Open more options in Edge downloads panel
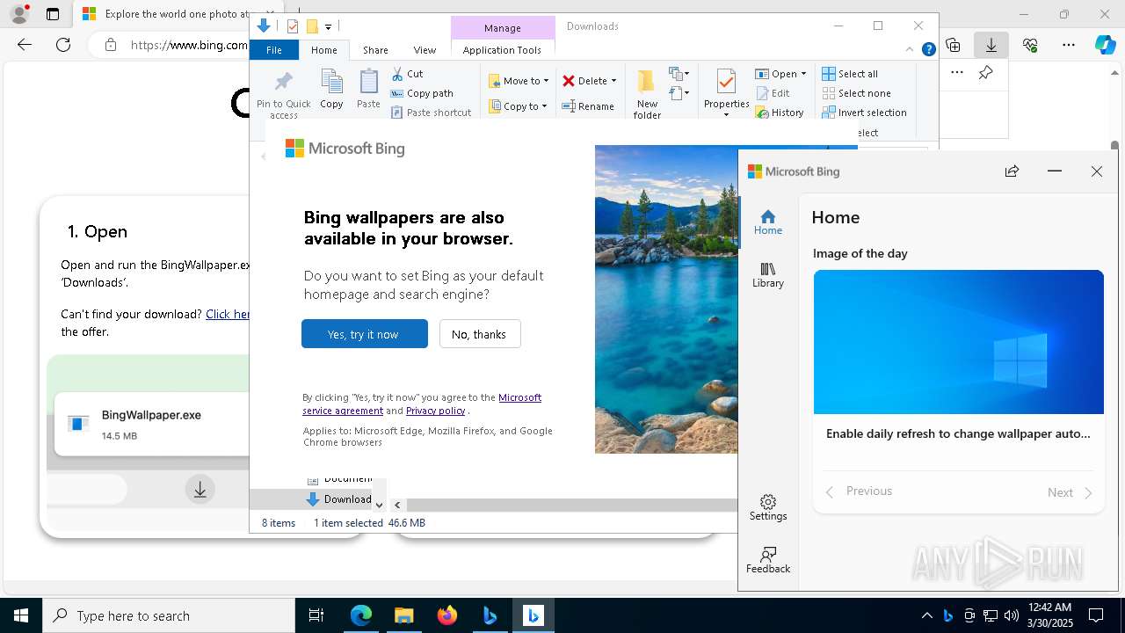The height and width of the screenshot is (633, 1125). pos(957,73)
